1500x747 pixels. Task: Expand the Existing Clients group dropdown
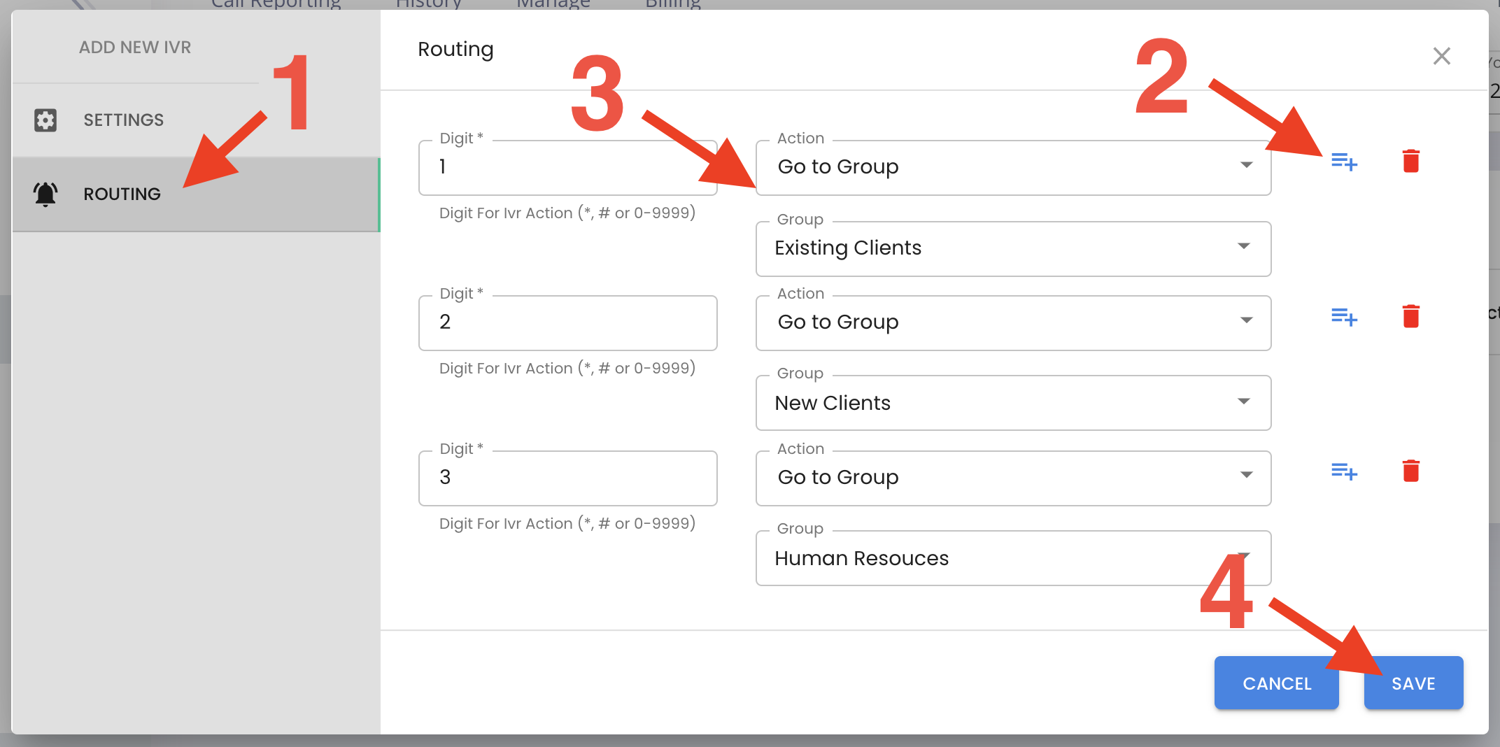tap(1013, 248)
